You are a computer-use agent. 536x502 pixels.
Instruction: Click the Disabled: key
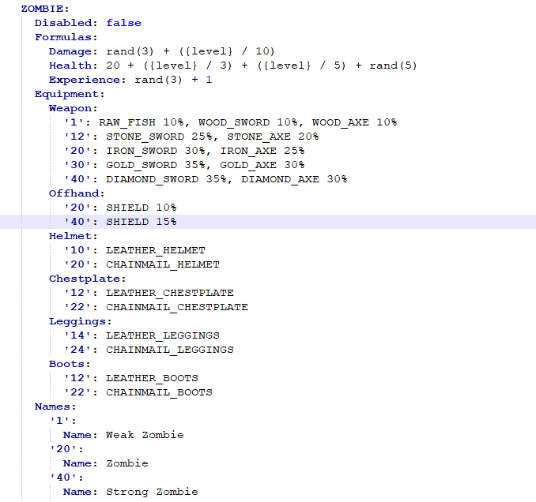tap(66, 23)
